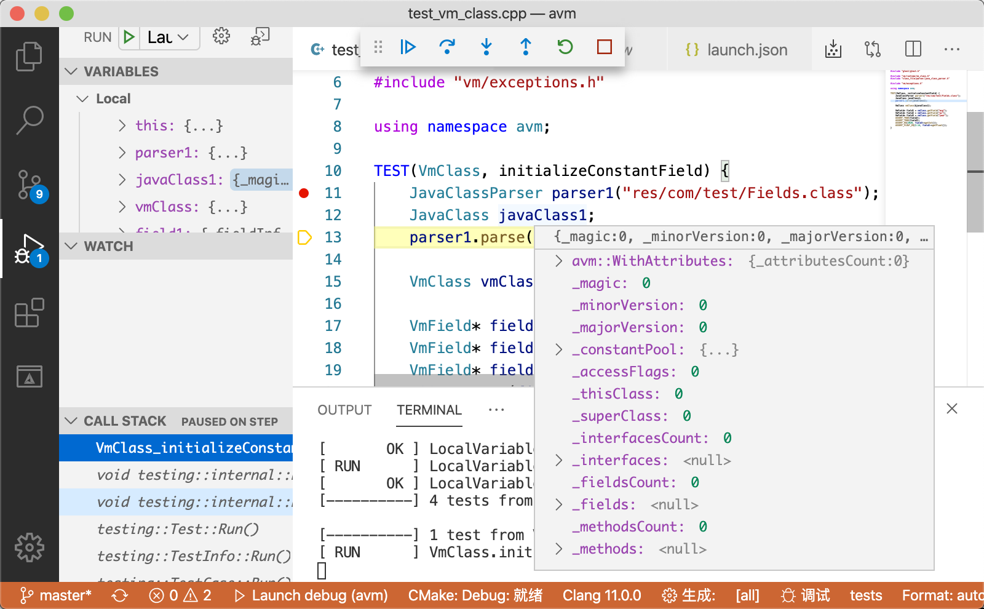This screenshot has width=984, height=609.
Task: Switch to the OUTPUT panel tab
Action: click(x=344, y=410)
